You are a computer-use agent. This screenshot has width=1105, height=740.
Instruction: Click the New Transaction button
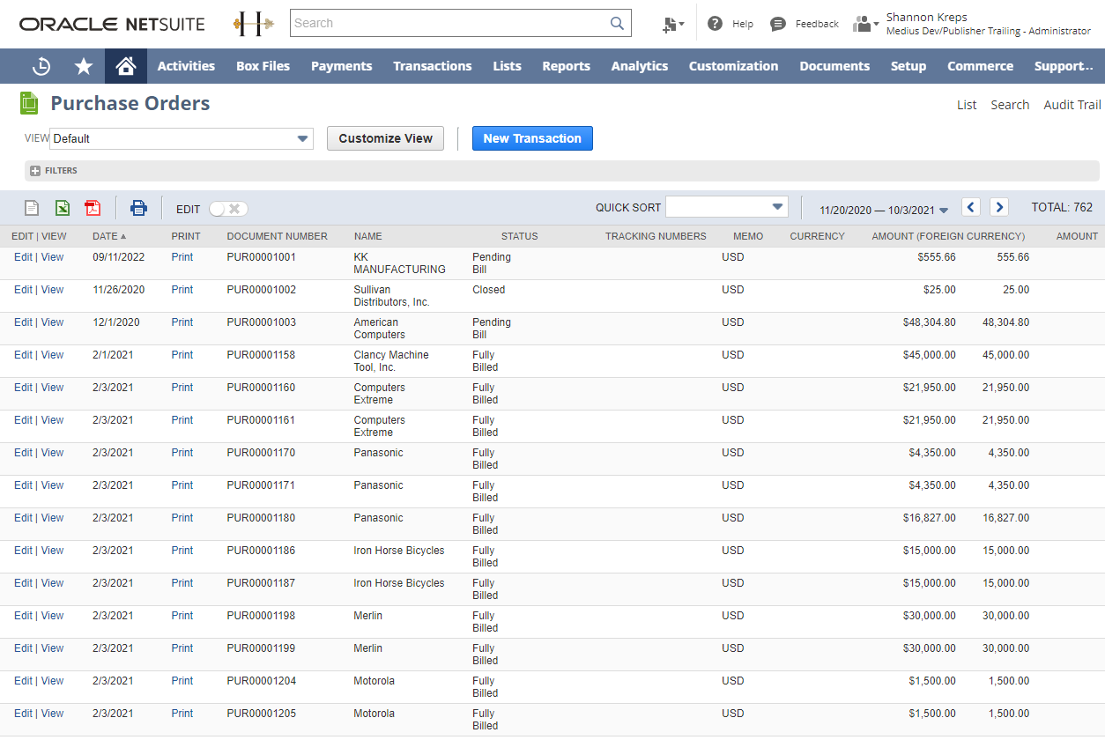[532, 138]
